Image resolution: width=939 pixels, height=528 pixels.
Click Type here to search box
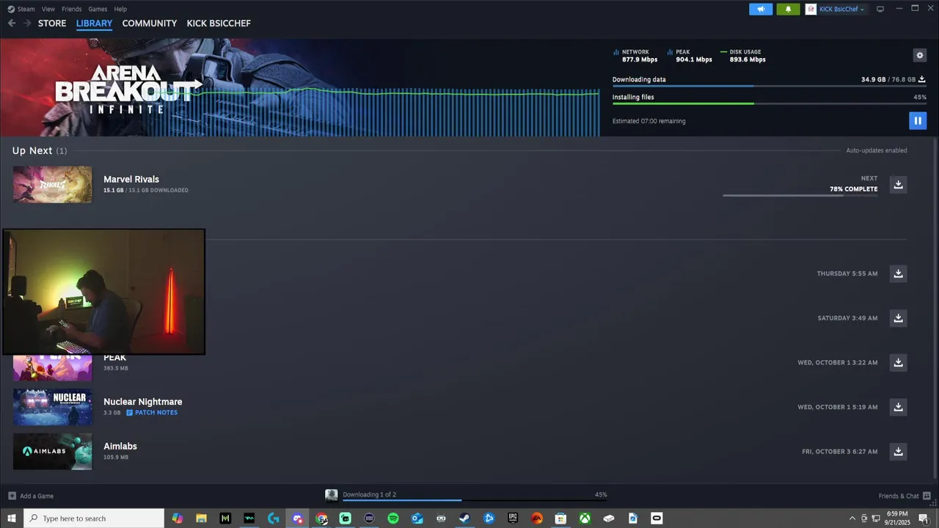tap(94, 518)
